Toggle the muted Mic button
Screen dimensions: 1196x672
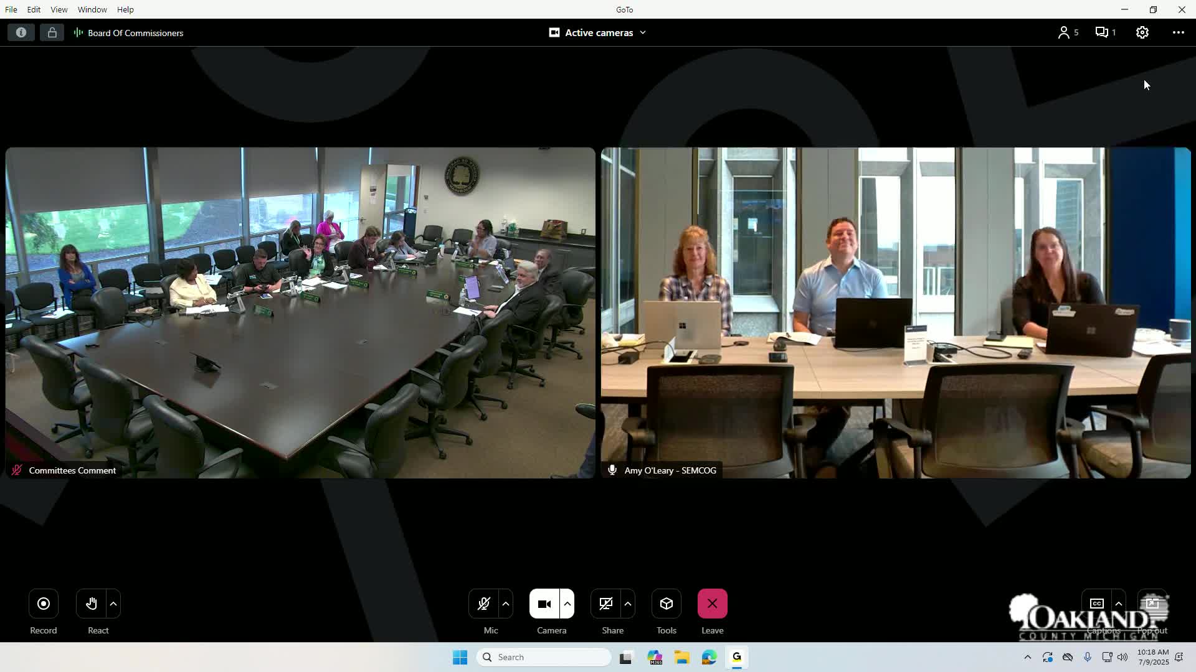(483, 604)
